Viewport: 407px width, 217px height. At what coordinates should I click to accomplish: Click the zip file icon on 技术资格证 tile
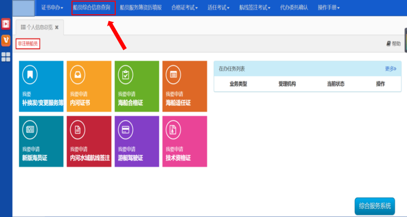(x=173, y=130)
